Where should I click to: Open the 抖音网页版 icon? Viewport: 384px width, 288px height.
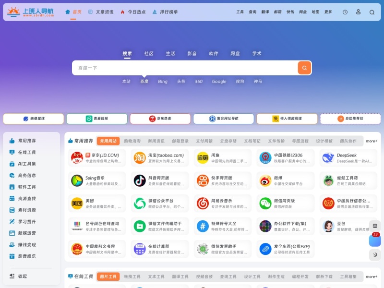140,180
